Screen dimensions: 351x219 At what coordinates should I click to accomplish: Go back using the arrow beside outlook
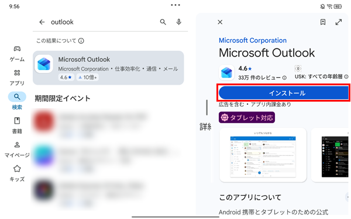pos(42,22)
